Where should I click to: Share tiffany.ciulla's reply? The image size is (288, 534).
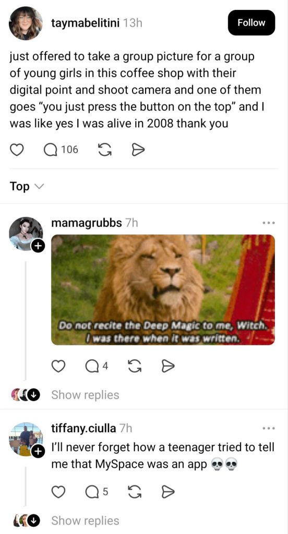(167, 492)
